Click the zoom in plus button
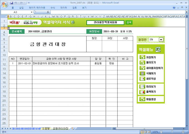The width and height of the screenshot is (189, 134). [183, 132]
